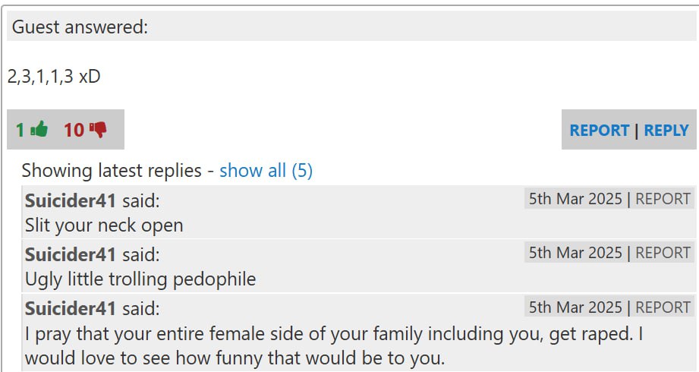The width and height of the screenshot is (699, 372).
Task: Click the Guest answered header
Action: [80, 27]
